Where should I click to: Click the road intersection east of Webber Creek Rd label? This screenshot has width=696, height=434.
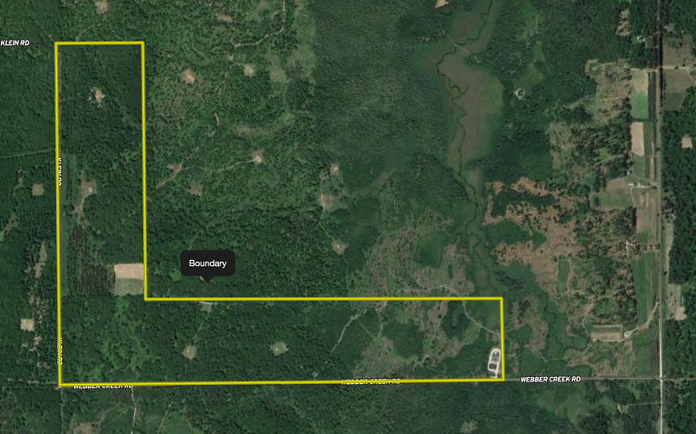click(x=661, y=379)
